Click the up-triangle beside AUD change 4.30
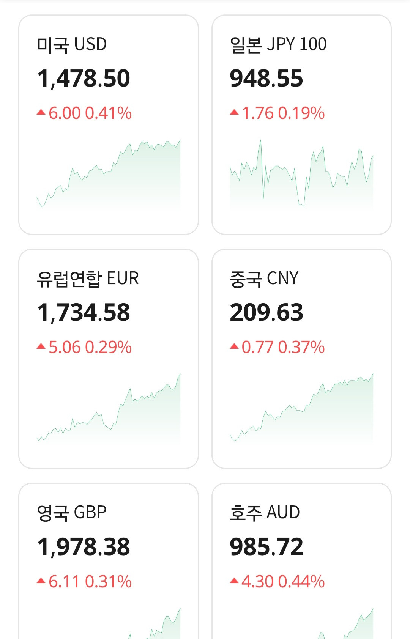The height and width of the screenshot is (639, 410). point(234,581)
